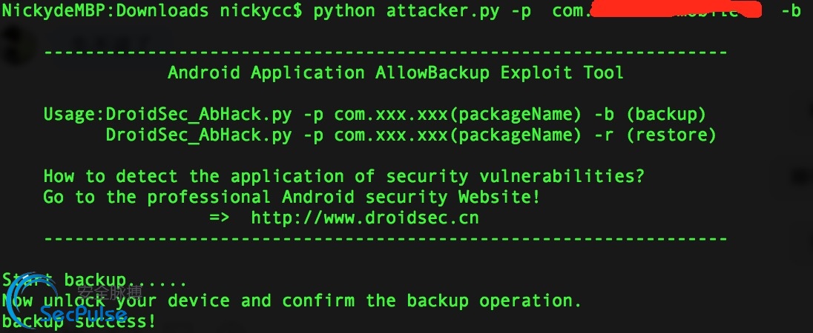
Task: Click the bottom dashed separator line
Action: coord(385,239)
